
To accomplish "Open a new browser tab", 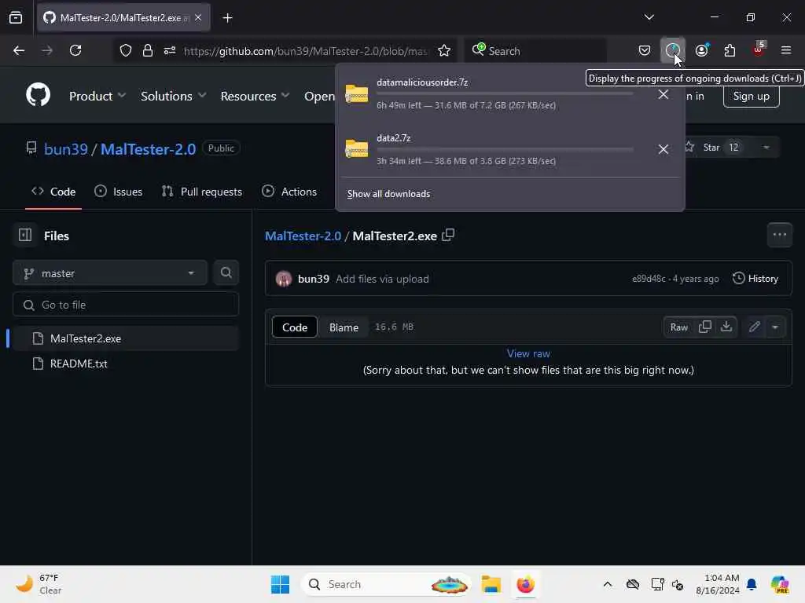I will click(x=227, y=18).
